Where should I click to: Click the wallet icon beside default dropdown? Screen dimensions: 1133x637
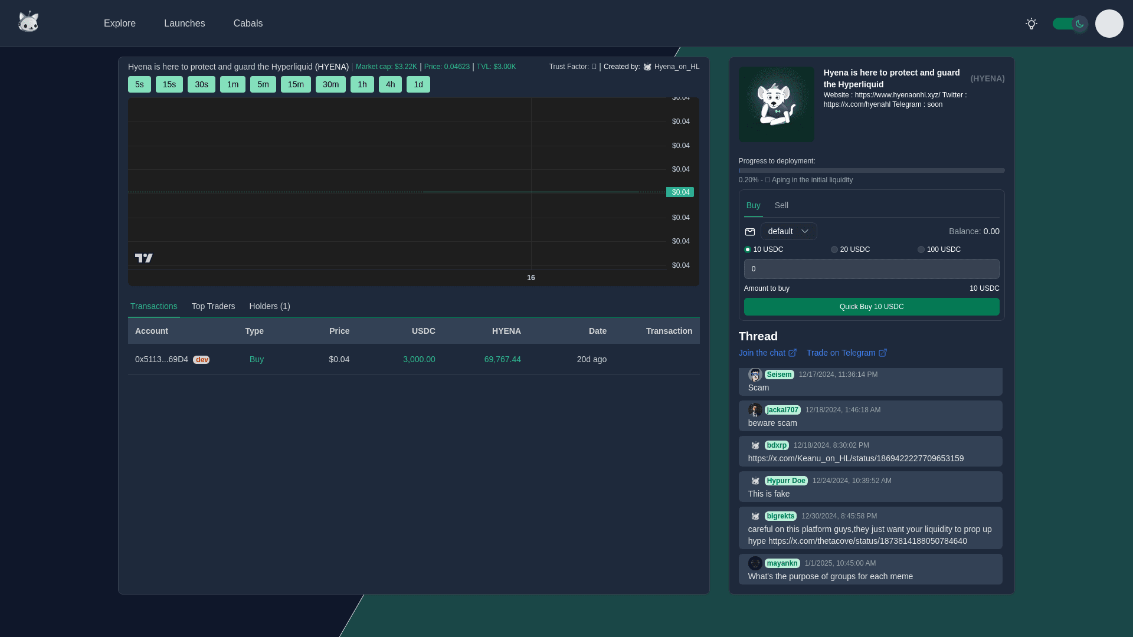point(749,232)
